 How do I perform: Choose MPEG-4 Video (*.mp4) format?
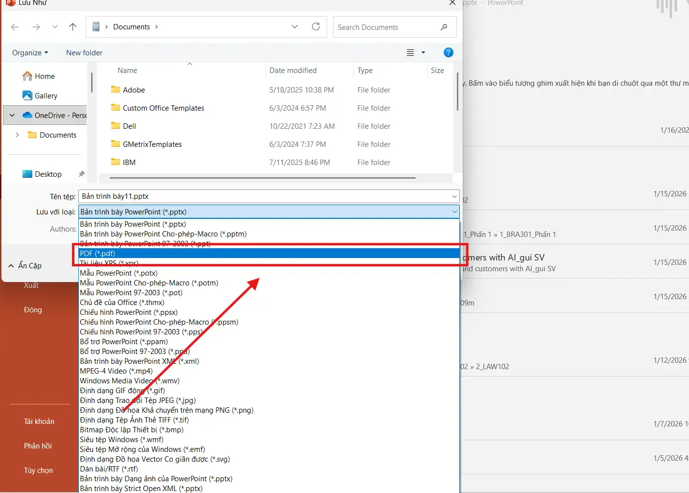(117, 371)
